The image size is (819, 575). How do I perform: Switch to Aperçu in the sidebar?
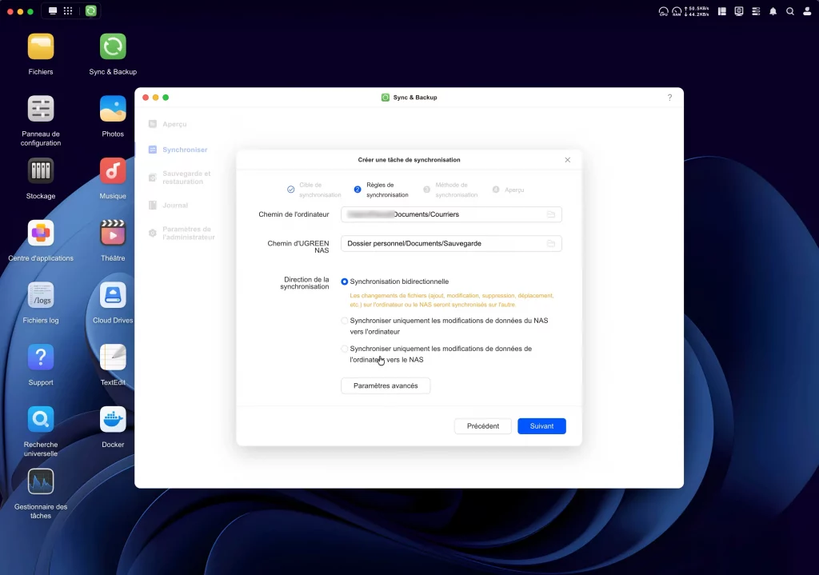(x=174, y=125)
